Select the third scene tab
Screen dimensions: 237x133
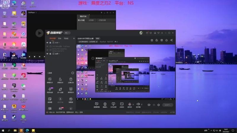(x=66, y=38)
